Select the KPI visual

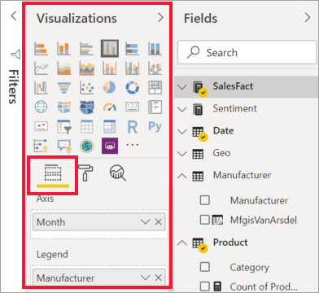(x=42, y=126)
